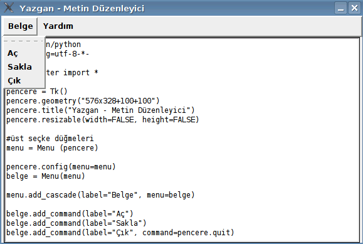Screen dimensions: 363x244
Task: Click the pencere.resizable code line
Action: 103,120
